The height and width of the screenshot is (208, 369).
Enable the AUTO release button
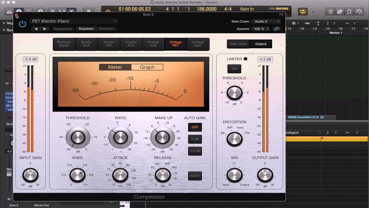pyautogui.click(x=195, y=176)
